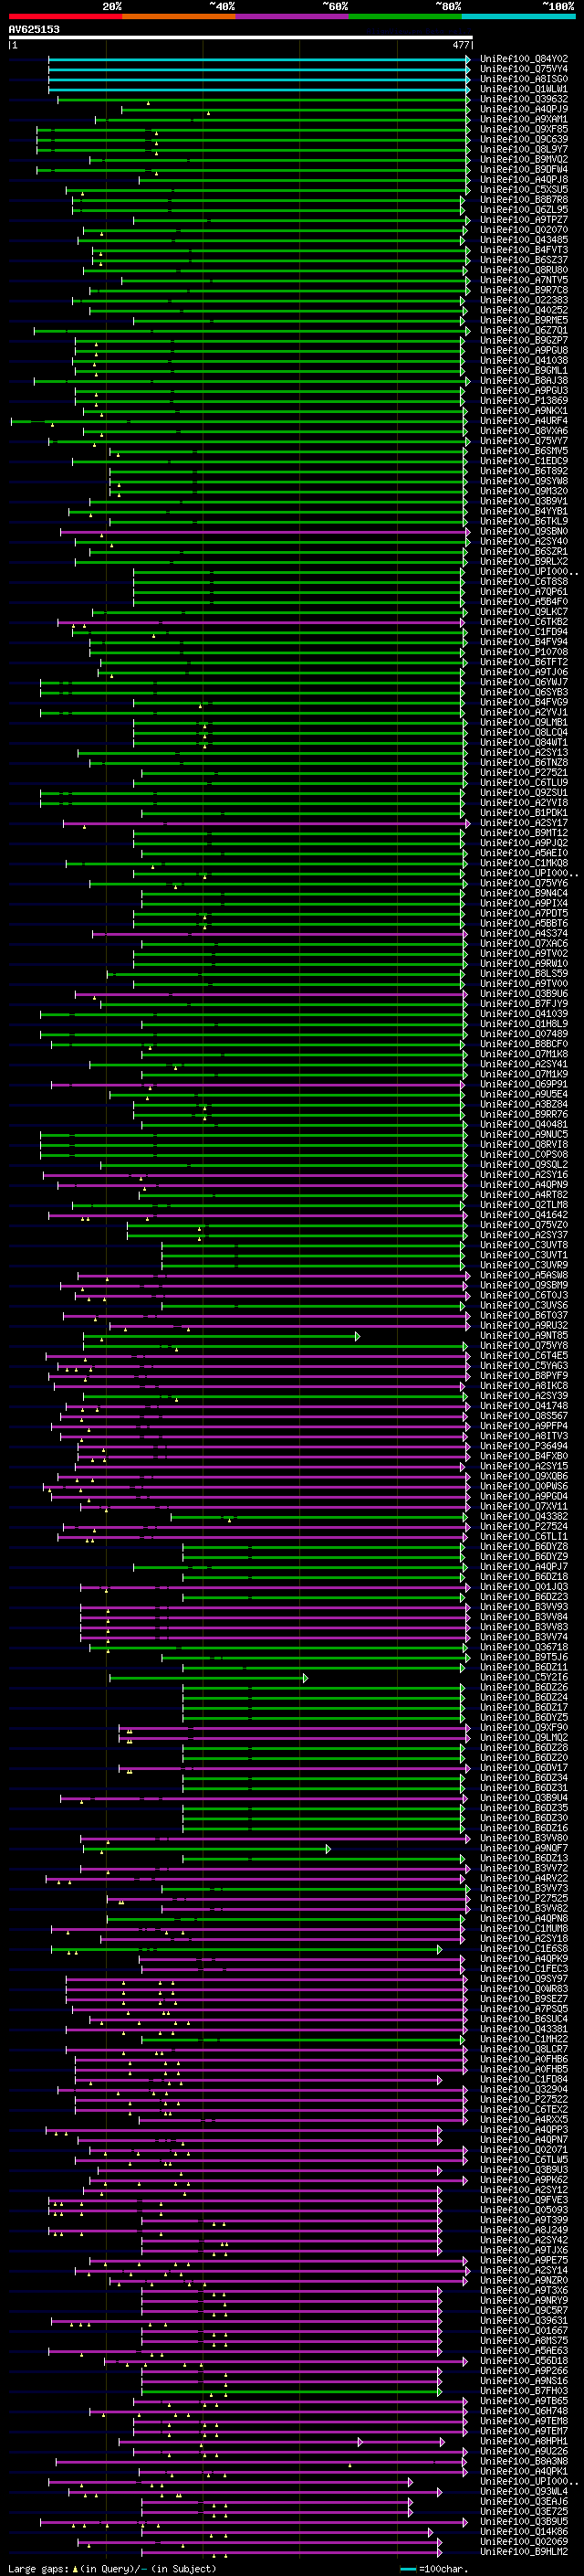Select hit UniRef100_B1PDK1
This screenshot has width=584, height=2576.
(524, 813)
